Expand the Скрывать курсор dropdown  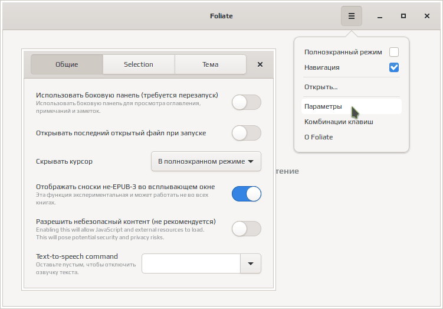(206, 161)
